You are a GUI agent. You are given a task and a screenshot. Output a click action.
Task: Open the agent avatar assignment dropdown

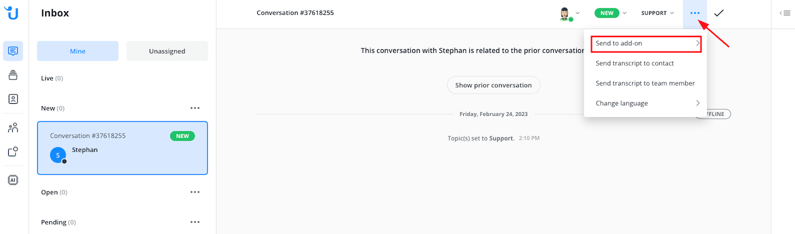tap(569, 13)
